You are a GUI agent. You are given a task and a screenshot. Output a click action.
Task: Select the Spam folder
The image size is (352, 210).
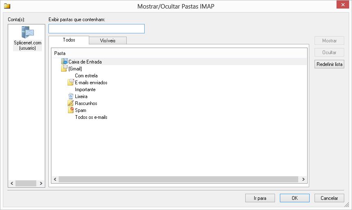81,110
